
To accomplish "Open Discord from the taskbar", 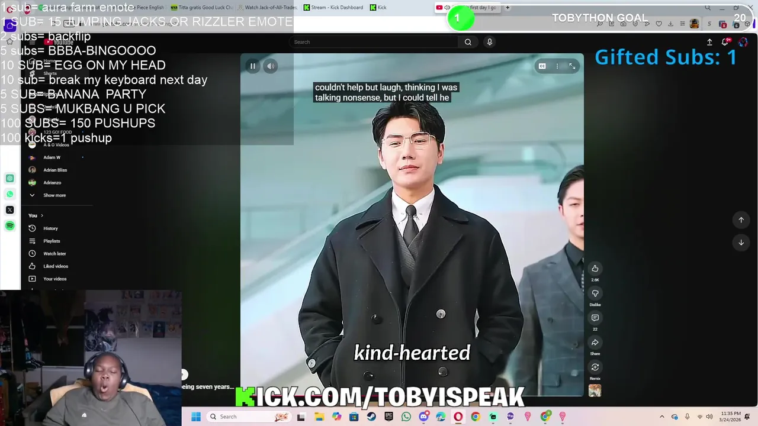I will coord(423,417).
